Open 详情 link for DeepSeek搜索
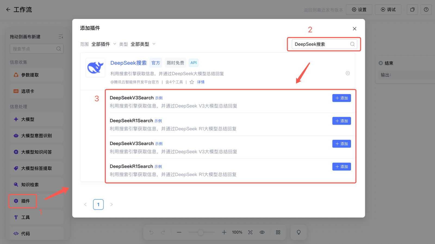435x244 pixels. (201, 82)
